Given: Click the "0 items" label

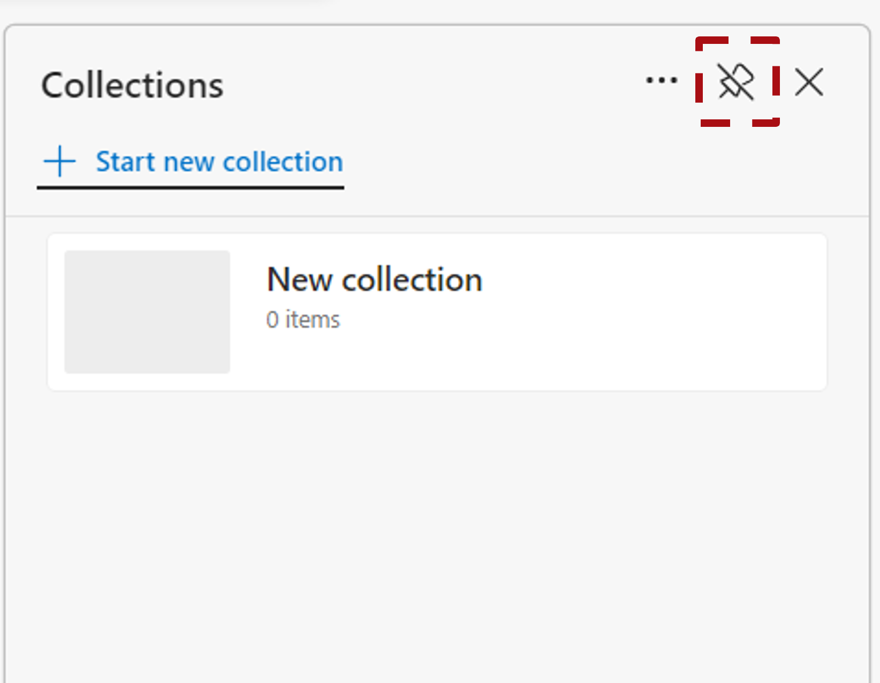Looking at the screenshot, I should [303, 320].
